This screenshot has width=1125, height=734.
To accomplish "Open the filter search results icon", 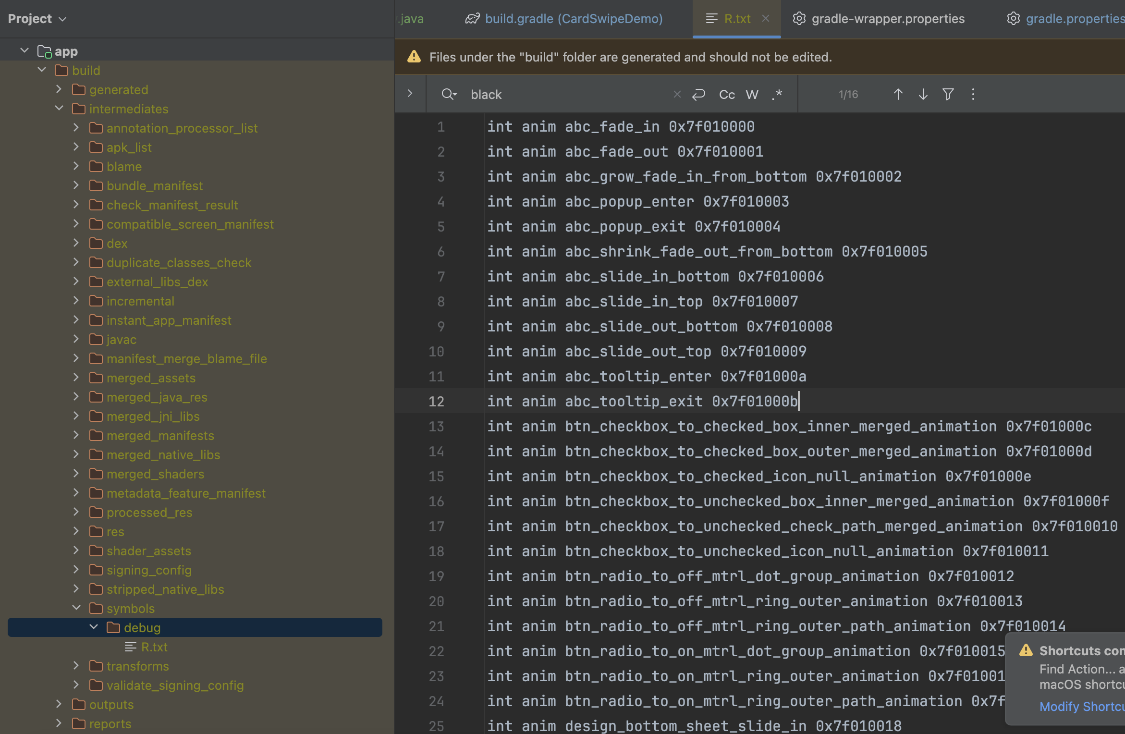I will click(948, 94).
